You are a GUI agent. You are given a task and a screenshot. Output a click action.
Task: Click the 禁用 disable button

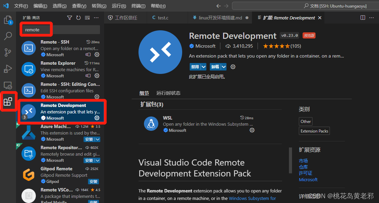[195, 67]
